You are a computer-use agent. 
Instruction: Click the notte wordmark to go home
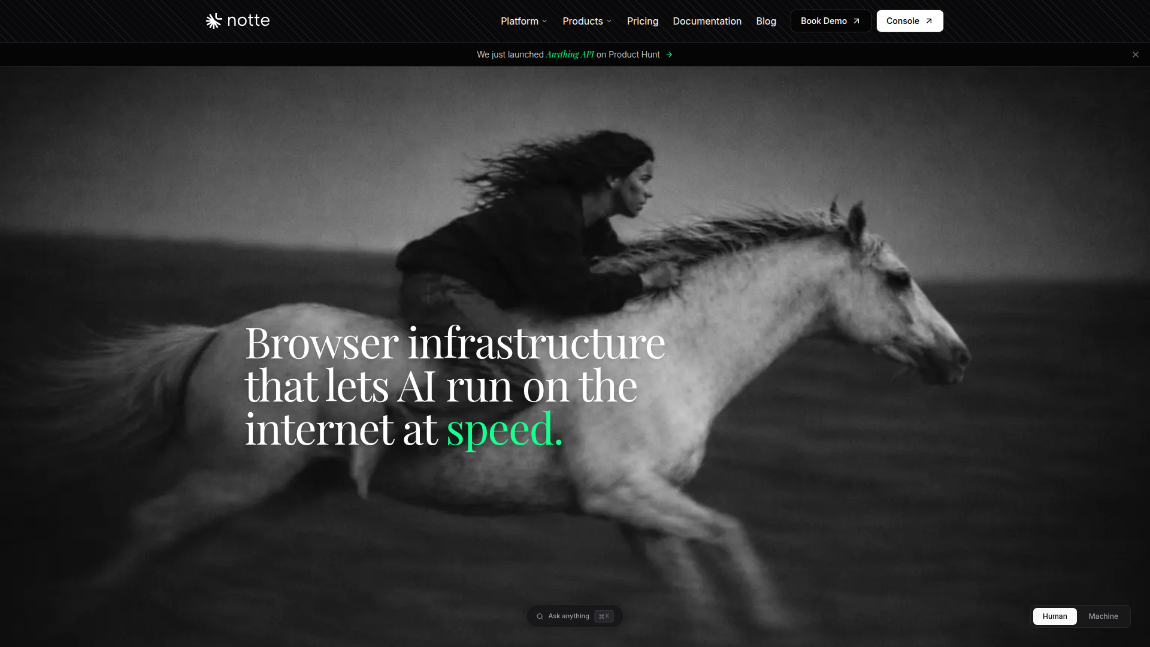click(249, 21)
